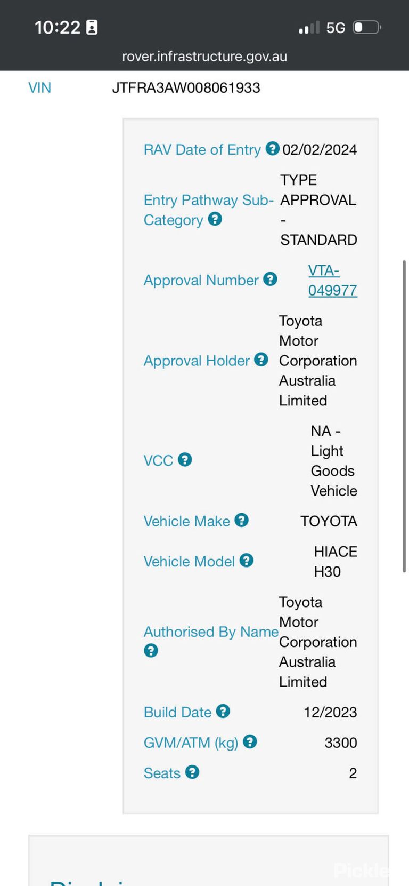Select the VIN number JTFRA3AW008061933
The height and width of the screenshot is (886, 409).
(x=186, y=87)
